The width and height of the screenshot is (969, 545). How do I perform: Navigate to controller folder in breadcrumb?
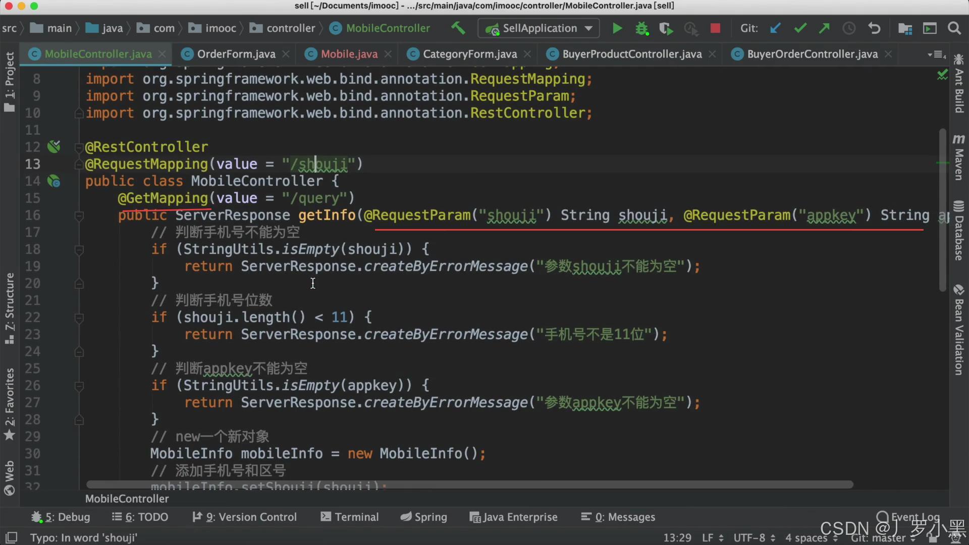pyautogui.click(x=283, y=28)
